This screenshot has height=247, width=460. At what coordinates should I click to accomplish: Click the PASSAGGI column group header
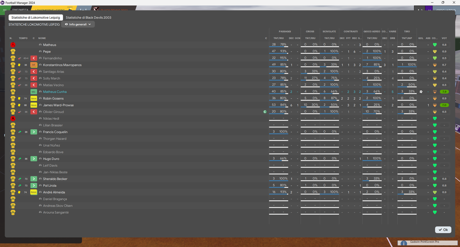click(x=285, y=31)
